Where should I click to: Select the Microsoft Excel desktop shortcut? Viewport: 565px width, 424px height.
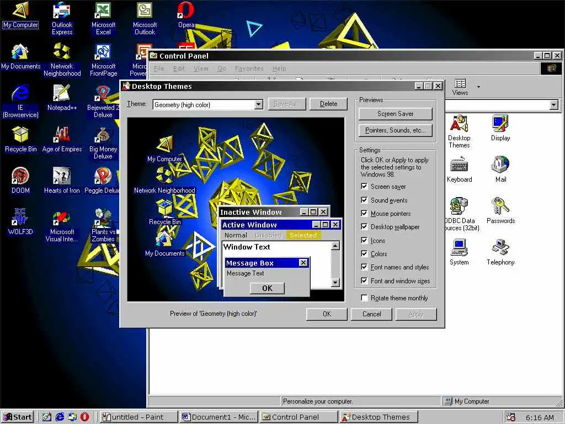click(x=103, y=18)
